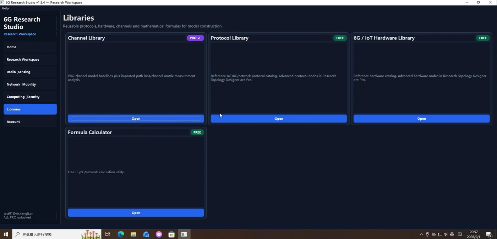Open notification center icon

coord(489,234)
